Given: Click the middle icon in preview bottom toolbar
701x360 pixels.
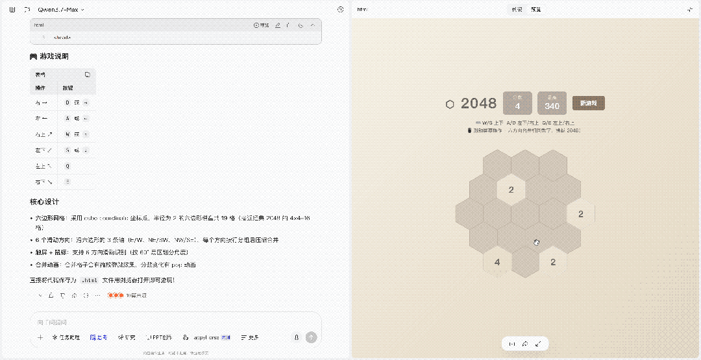Looking at the screenshot, I should click(x=525, y=344).
